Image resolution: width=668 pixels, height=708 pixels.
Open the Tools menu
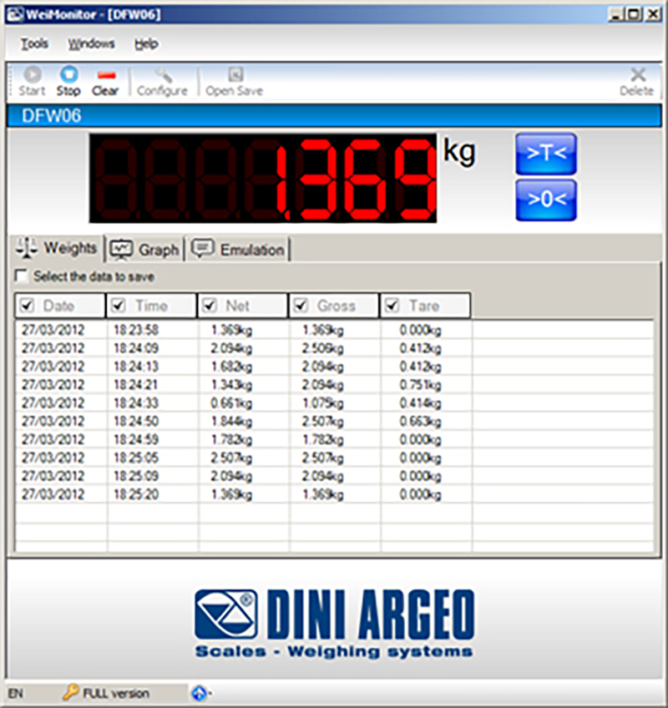(x=34, y=44)
